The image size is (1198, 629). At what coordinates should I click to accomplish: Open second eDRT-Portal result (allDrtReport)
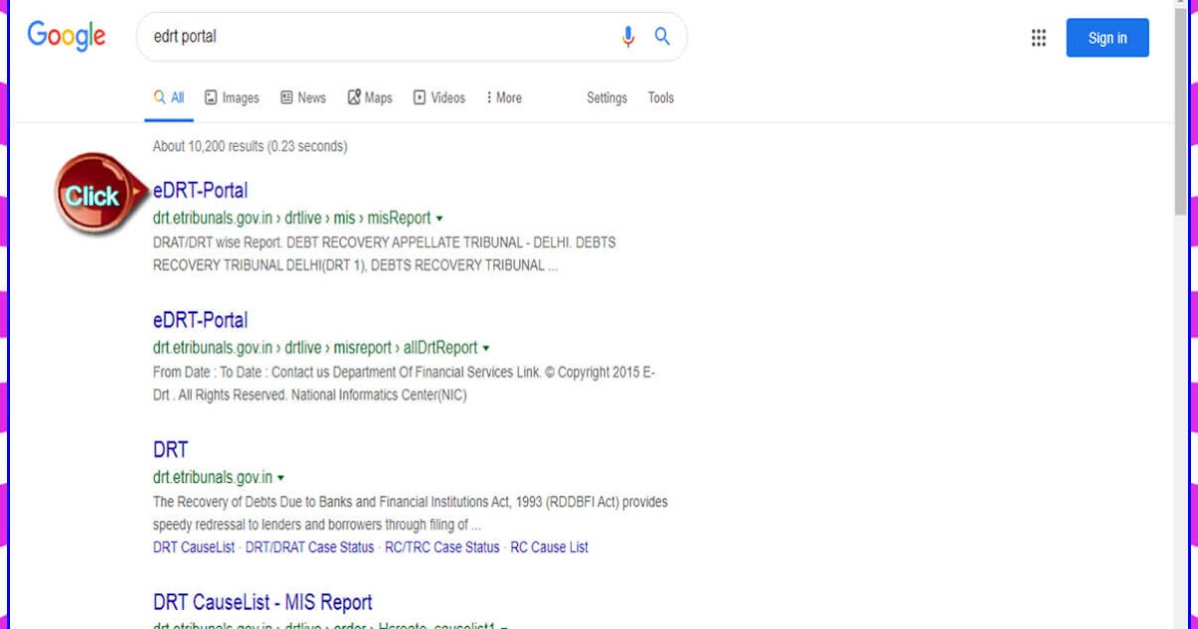tap(201, 320)
